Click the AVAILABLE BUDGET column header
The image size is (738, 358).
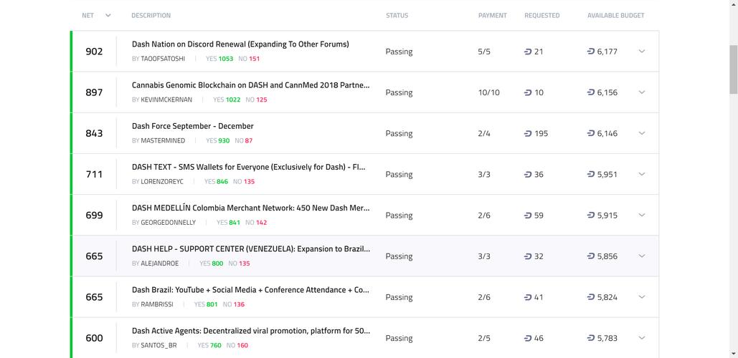pos(615,16)
